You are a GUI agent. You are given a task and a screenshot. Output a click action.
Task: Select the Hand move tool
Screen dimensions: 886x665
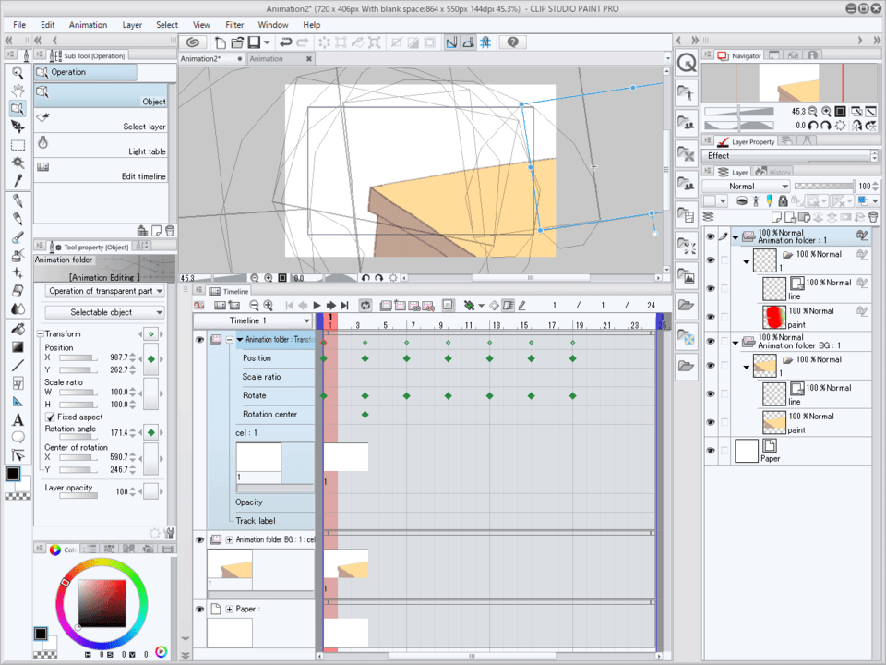click(18, 91)
